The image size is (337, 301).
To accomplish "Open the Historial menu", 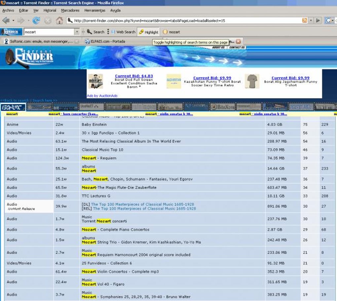I will (50, 10).
